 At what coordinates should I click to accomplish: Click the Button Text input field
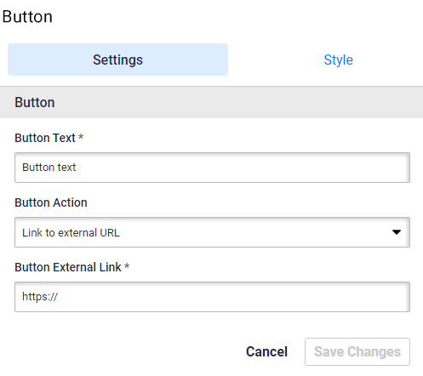212,168
